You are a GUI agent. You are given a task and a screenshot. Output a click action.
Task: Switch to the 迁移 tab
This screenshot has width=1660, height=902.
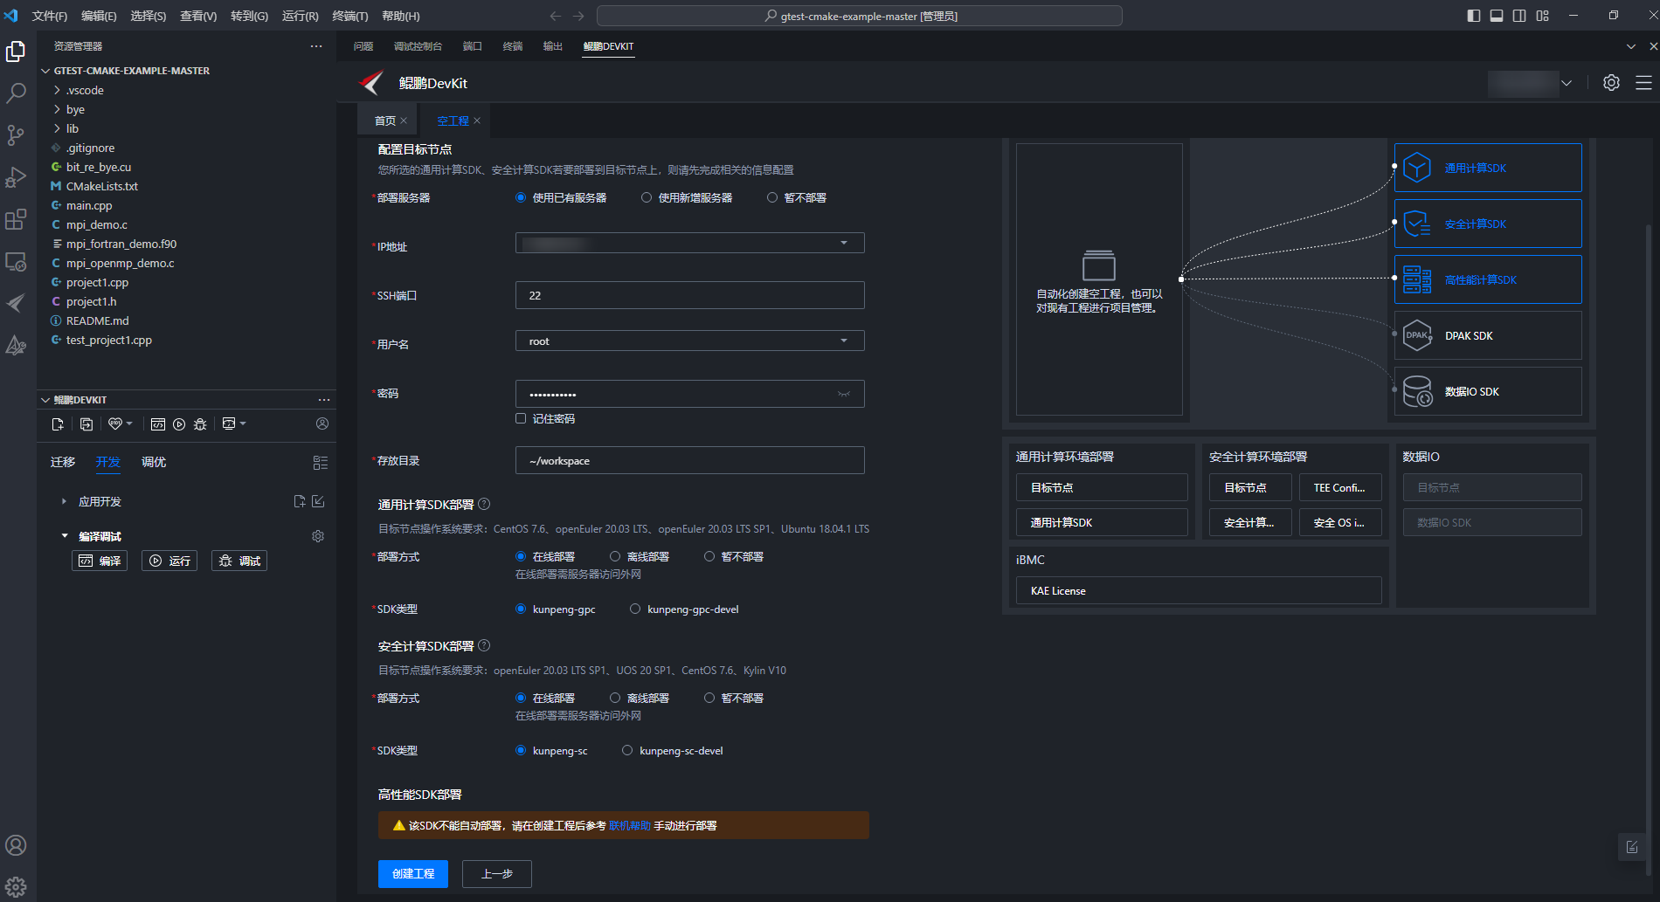tap(63, 462)
